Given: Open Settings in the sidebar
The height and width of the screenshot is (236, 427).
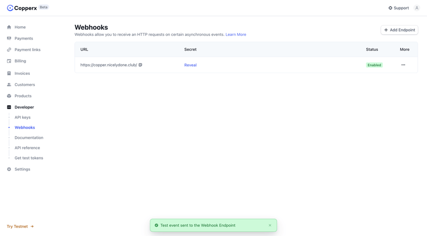Looking at the screenshot, I should 22,169.
